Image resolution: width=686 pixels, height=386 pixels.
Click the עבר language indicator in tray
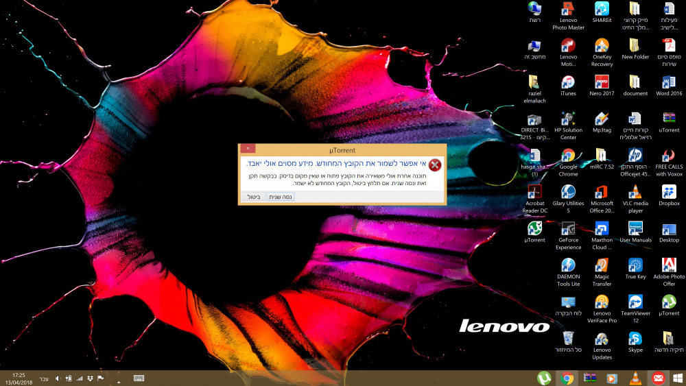pos(44,379)
